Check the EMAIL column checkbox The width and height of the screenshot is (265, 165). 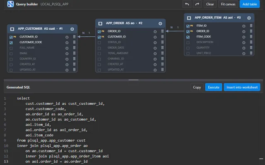pos(11,54)
